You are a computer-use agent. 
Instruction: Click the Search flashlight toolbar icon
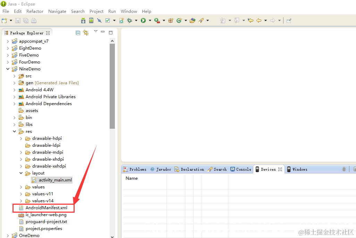201,21
